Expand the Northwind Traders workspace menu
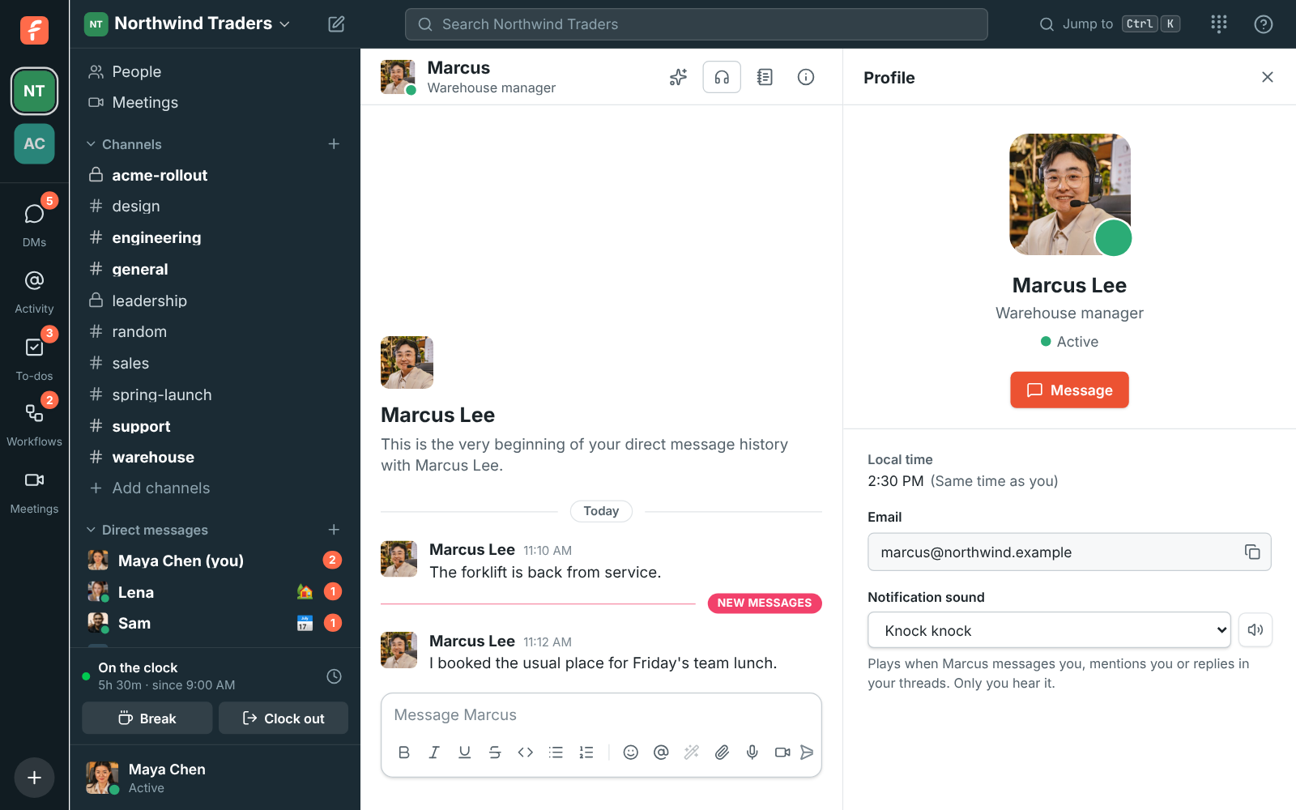Screen dimensions: 1296x810 tap(187, 23)
